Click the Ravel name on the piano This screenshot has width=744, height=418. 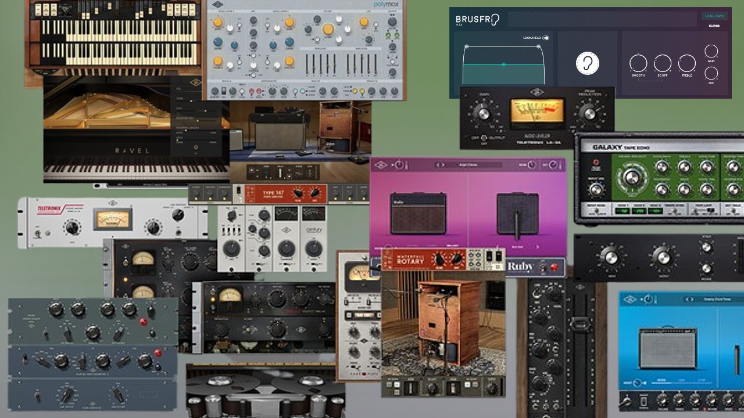[132, 150]
